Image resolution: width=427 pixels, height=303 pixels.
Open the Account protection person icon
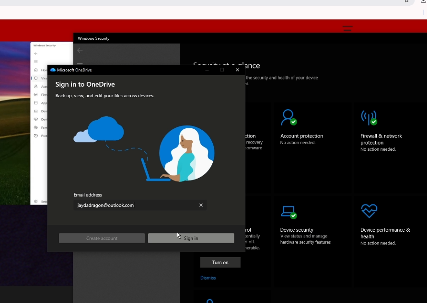coord(289,117)
